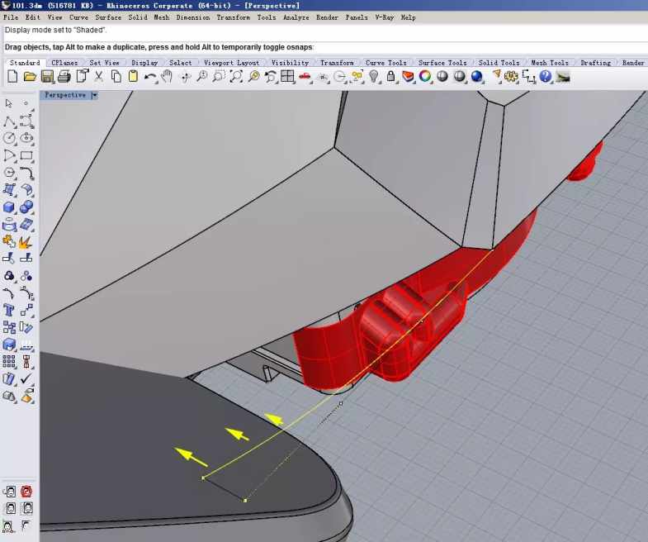The height and width of the screenshot is (542, 648).
Task: Toggle the Hide objects lightbulb icon
Action: (x=374, y=77)
